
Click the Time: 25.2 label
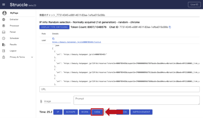pyautogui.click(x=46, y=112)
